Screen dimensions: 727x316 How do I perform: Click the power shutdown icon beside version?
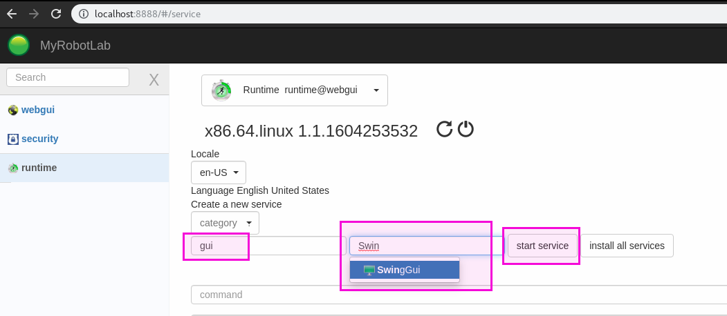466,129
